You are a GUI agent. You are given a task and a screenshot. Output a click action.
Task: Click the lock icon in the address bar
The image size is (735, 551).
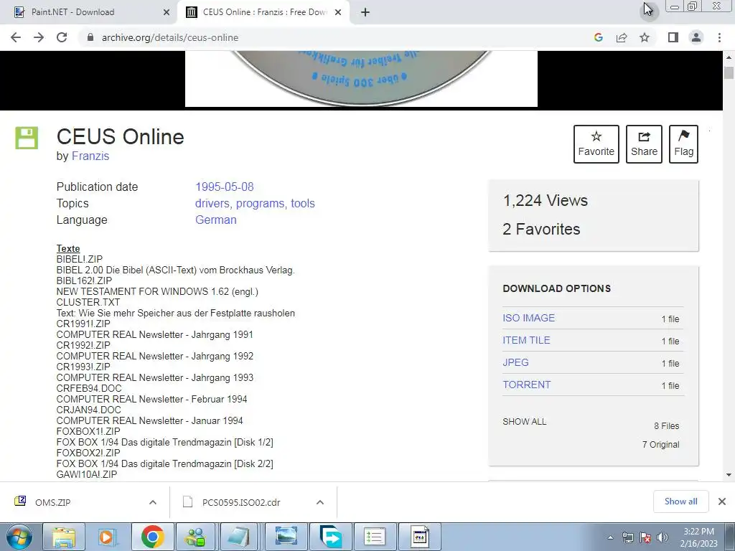[x=90, y=37]
